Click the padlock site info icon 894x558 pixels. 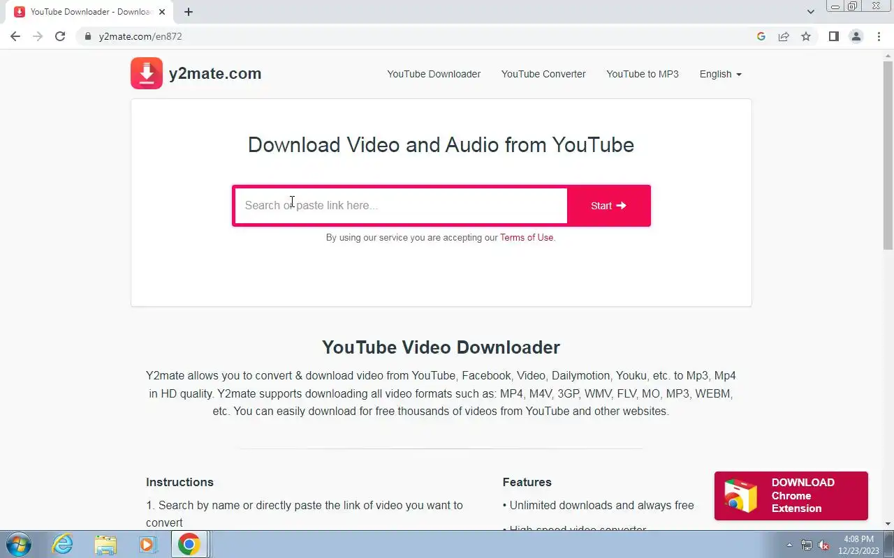click(x=88, y=36)
